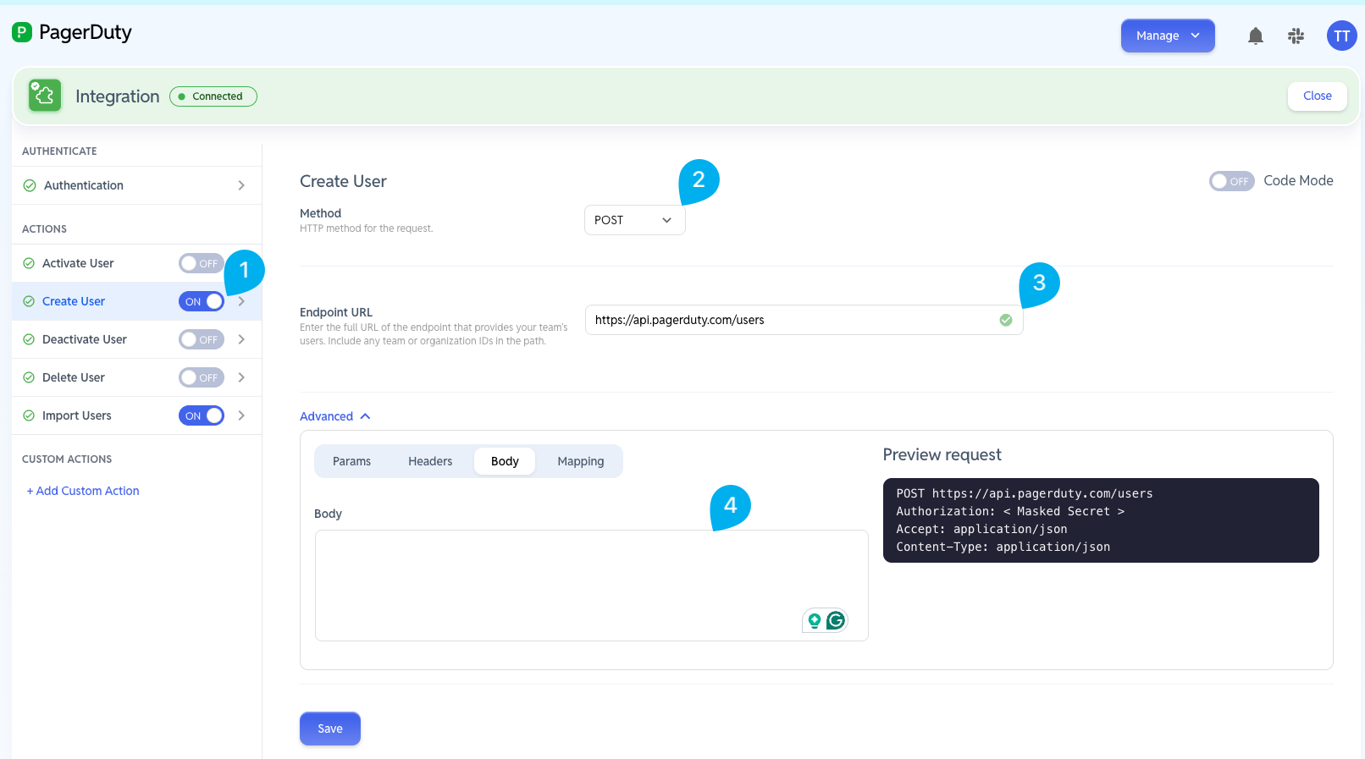The width and height of the screenshot is (1365, 759).
Task: Expand the Authentication row chevron
Action: [241, 185]
